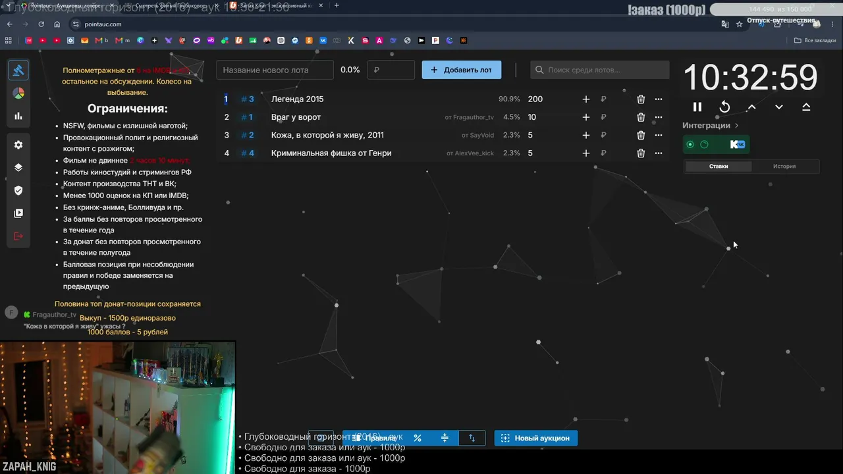Viewport: 843px width, 474px height.
Task: Switch to the Pointauc browser tab
Action: tap(69, 5)
